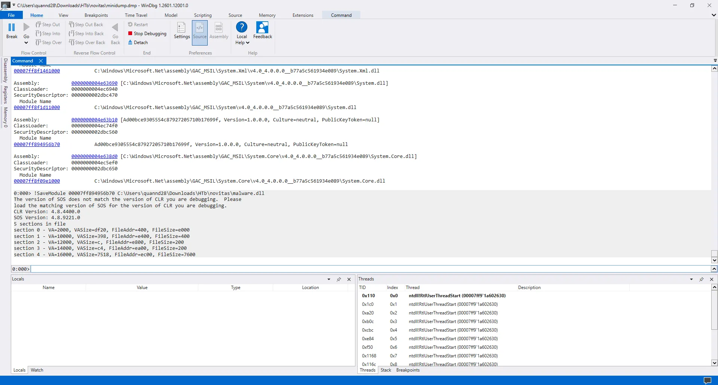Open the Go button dropdown arrow

(26, 43)
